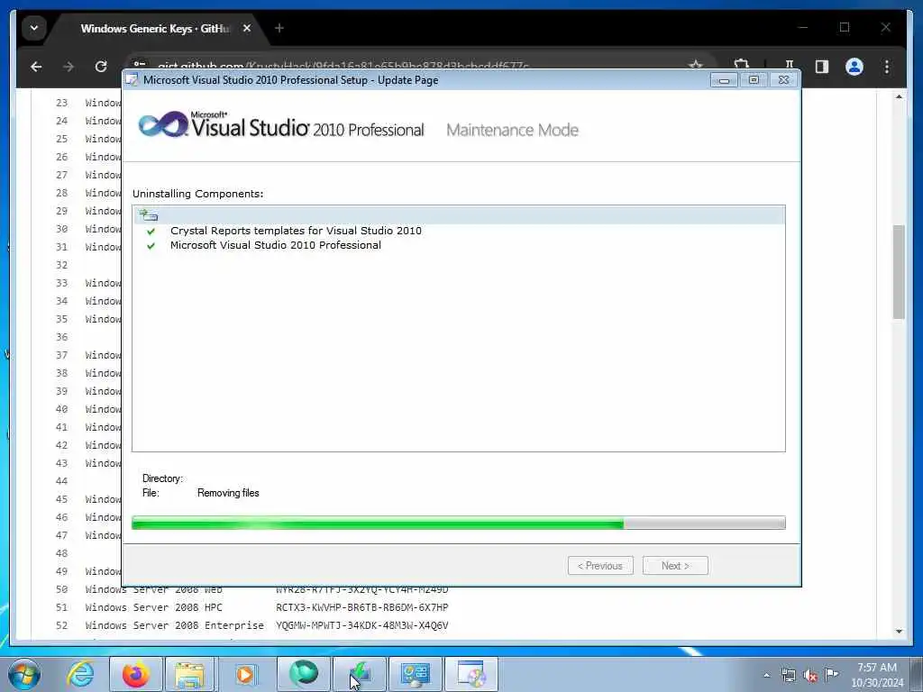This screenshot has height=692, width=923.
Task: Toggle the Chrome side panel icon
Action: (822, 67)
